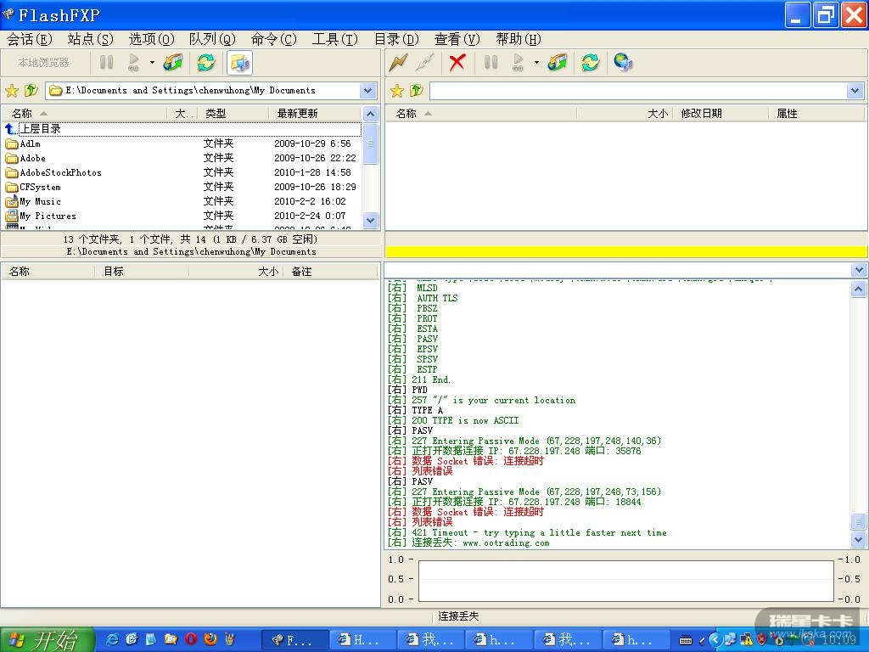Viewport: 869px width, 652px height.
Task: Toggle the local/remote browser switch button
Action: coord(239,62)
